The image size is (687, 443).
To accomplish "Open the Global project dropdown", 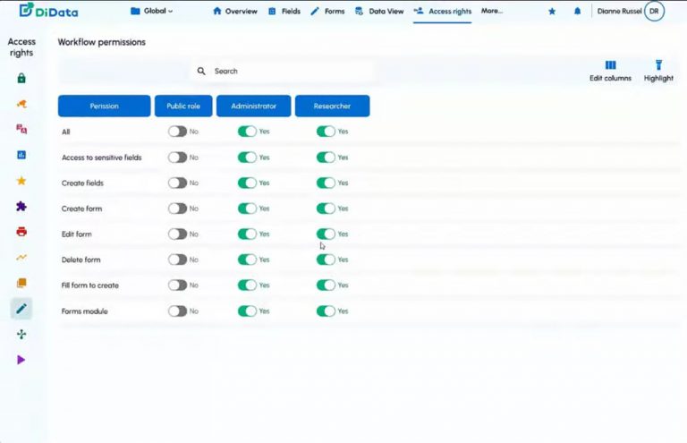I will (152, 12).
